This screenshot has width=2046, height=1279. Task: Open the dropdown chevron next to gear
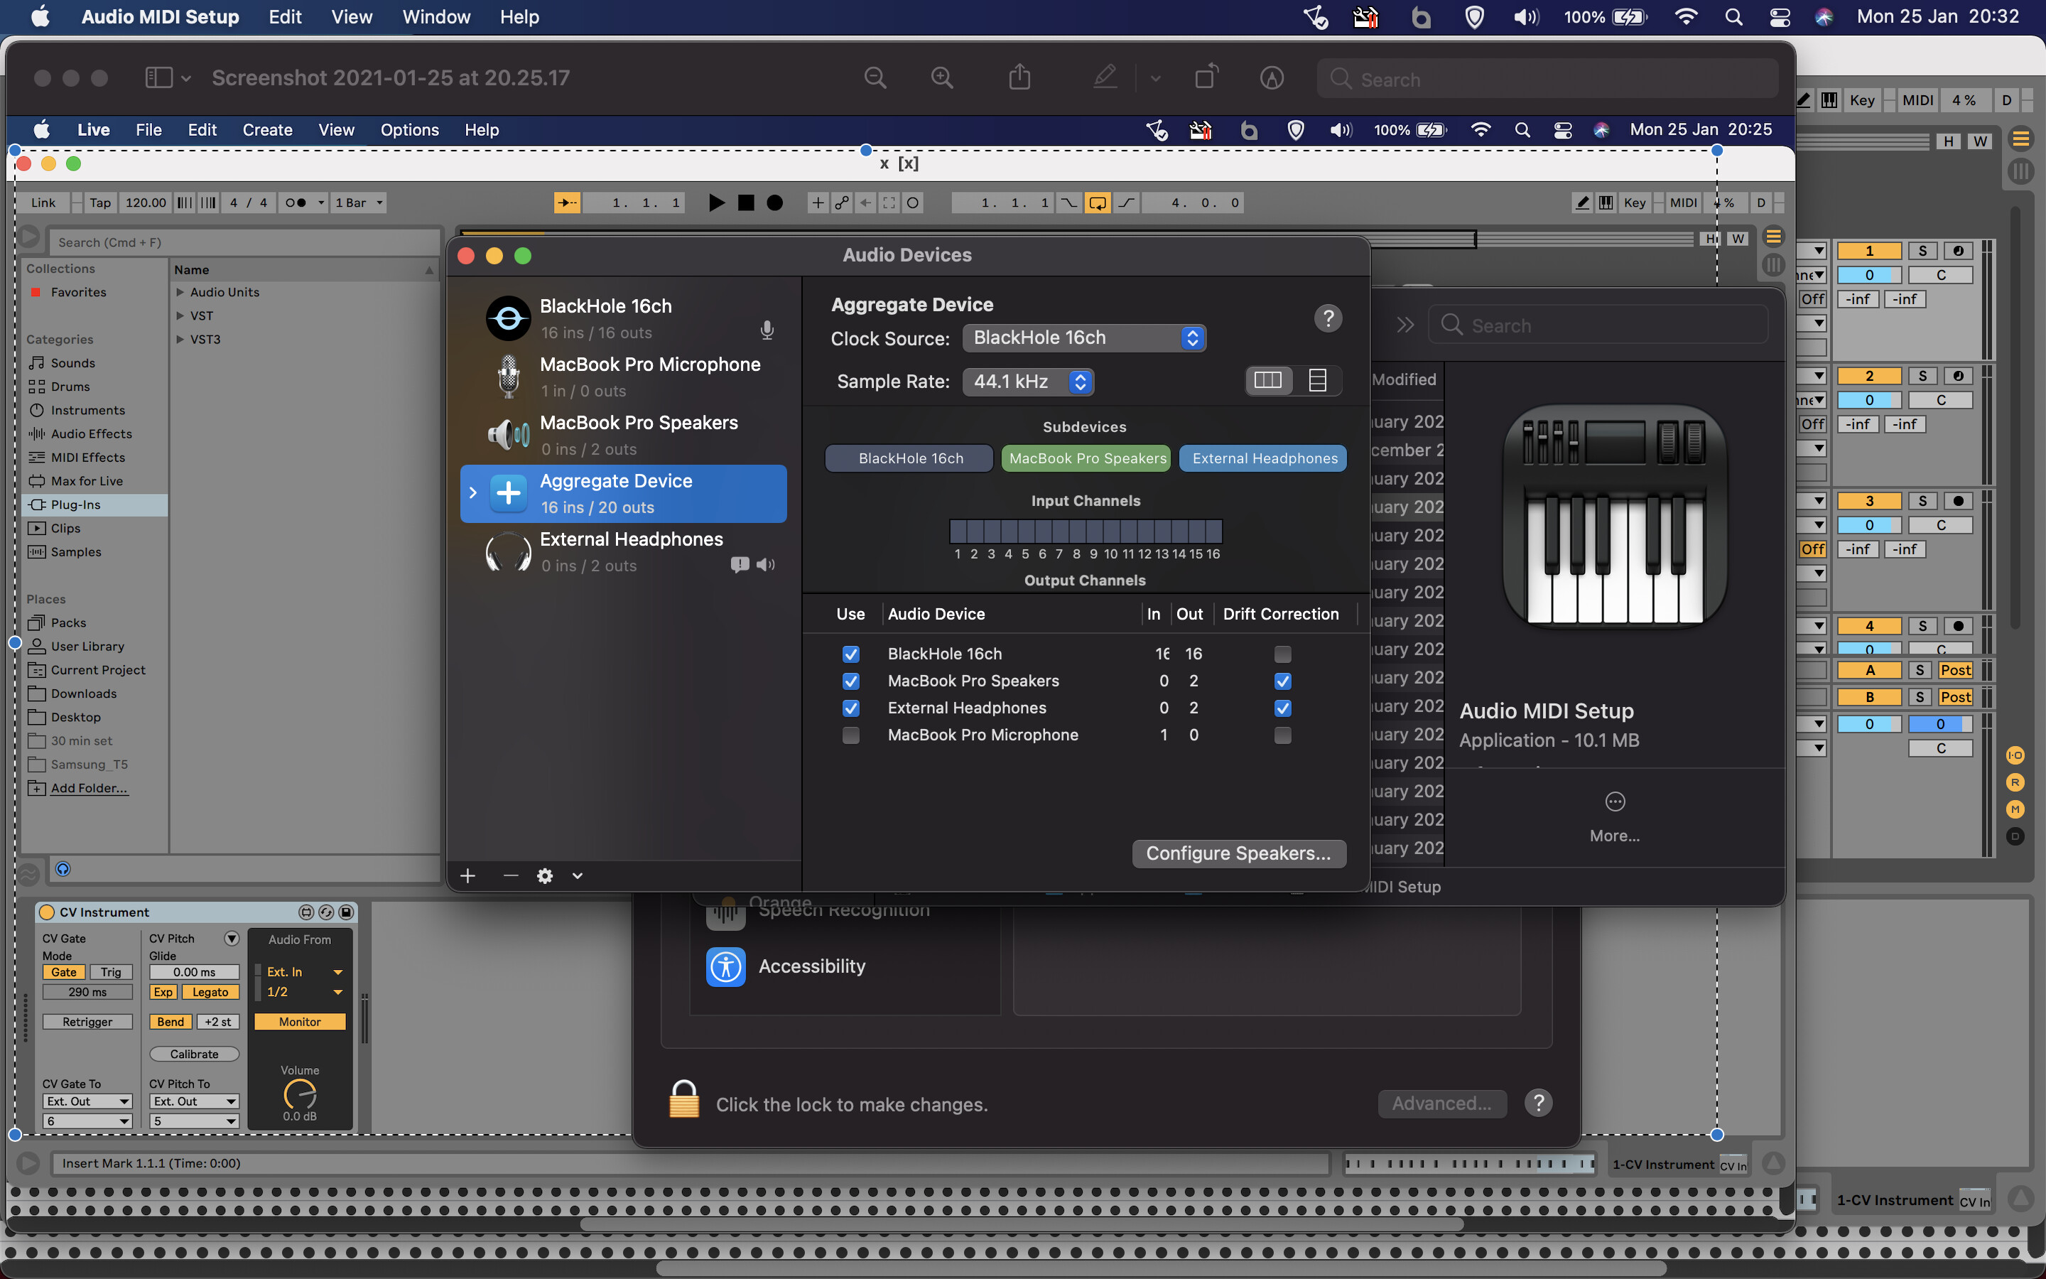pyautogui.click(x=578, y=875)
